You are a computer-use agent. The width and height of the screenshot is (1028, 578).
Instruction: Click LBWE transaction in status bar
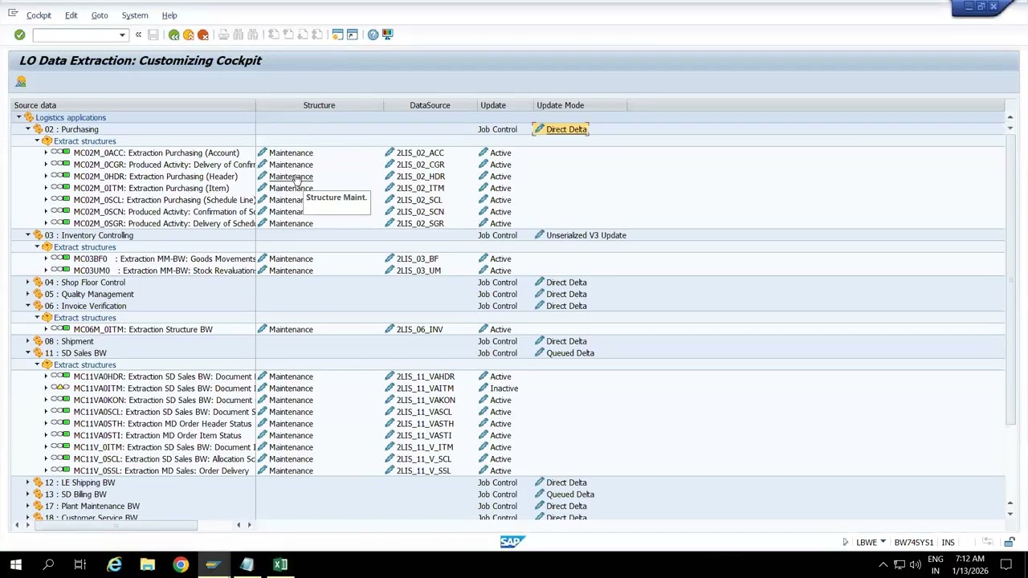point(867,543)
